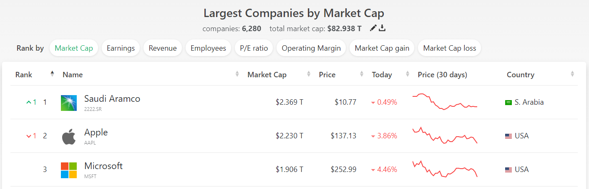Click the Saudi Aramco logo
Viewport: 589px width, 189px height.
click(x=69, y=103)
